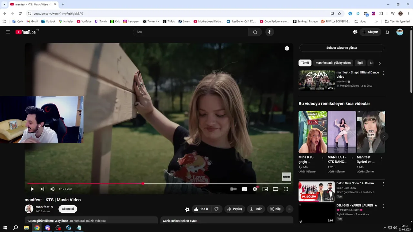Image resolution: width=413 pixels, height=232 pixels.
Task: Open File Explorer from the taskbar
Action: tap(26, 228)
